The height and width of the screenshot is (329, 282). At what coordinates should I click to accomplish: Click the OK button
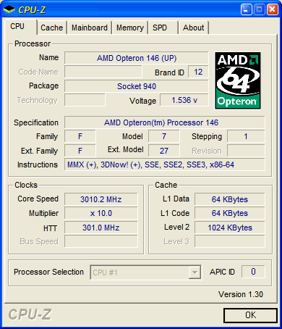[250, 315]
